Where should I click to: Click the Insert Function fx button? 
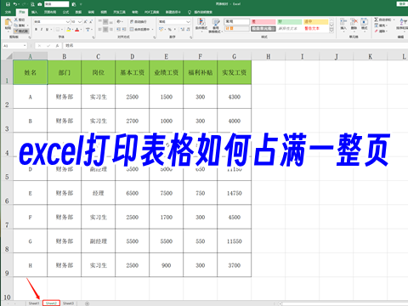[x=57, y=46]
